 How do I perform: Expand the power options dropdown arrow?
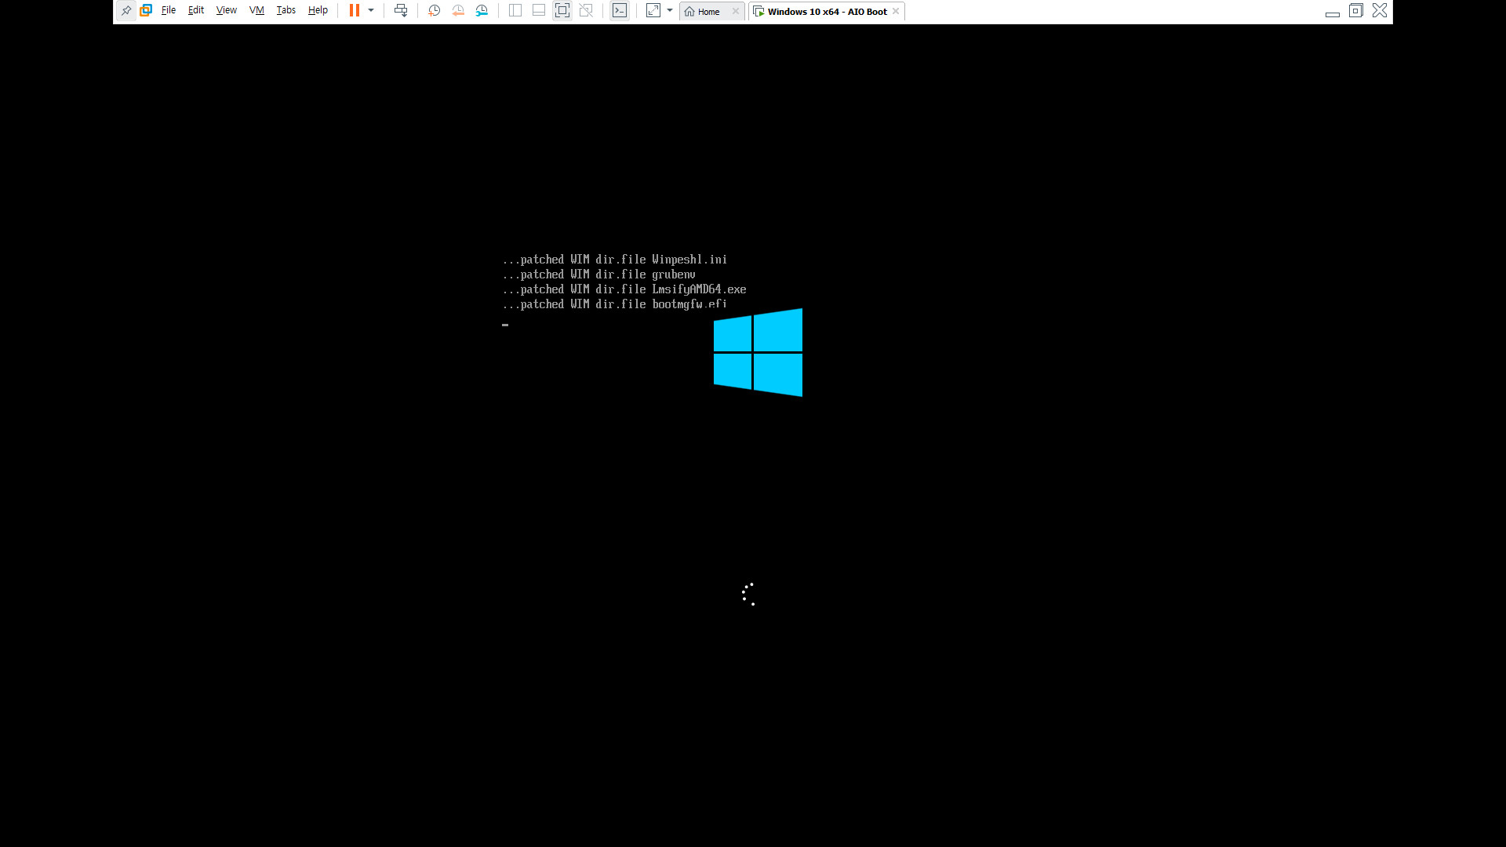tap(371, 11)
